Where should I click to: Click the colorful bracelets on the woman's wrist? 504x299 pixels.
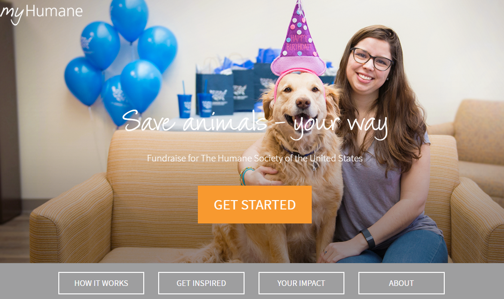245,176
